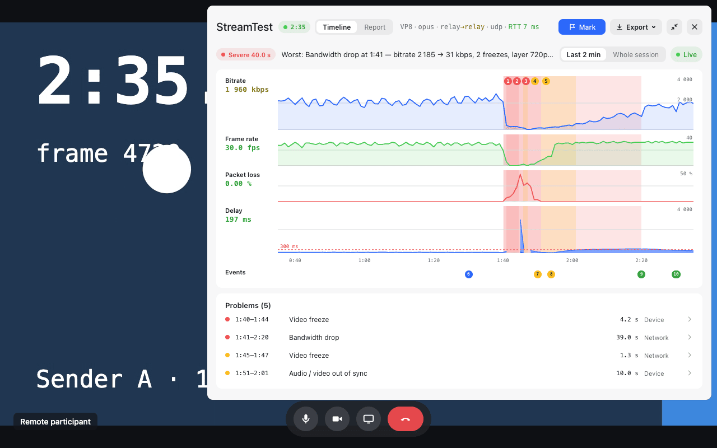Hang up with the red end-call button
717x448 pixels.
click(406, 419)
